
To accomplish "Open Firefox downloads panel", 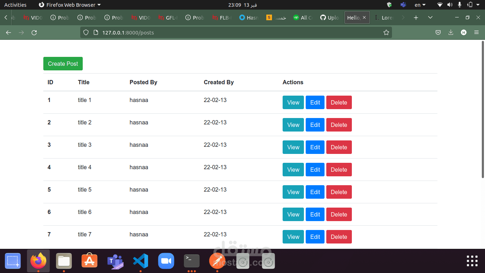I will click(x=451, y=32).
